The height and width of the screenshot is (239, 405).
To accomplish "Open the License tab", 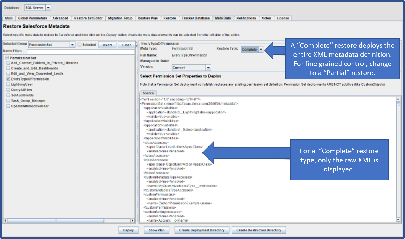I will 283,18.
